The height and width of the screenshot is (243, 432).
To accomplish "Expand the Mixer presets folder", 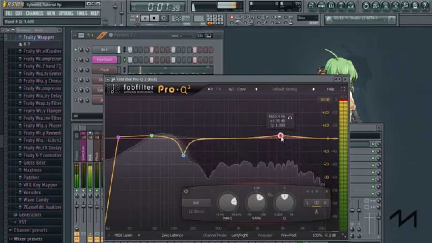I will pyautogui.click(x=28, y=239).
